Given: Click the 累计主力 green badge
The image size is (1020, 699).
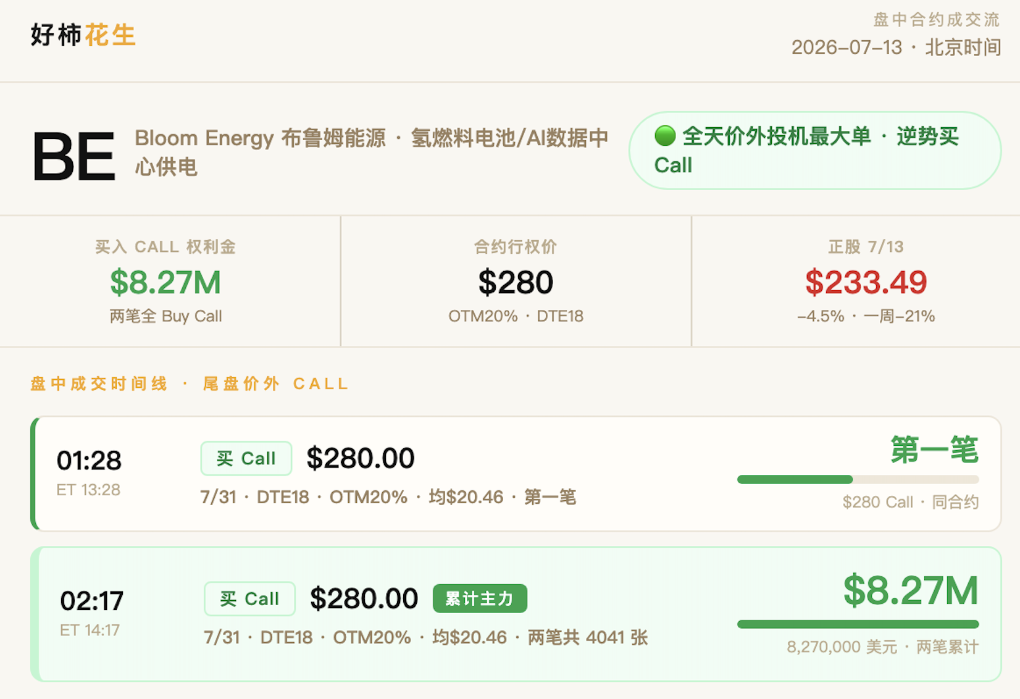Looking at the screenshot, I should coord(480,598).
